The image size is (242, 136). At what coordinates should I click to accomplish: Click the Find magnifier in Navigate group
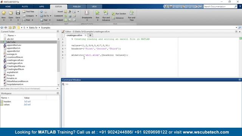44,20
